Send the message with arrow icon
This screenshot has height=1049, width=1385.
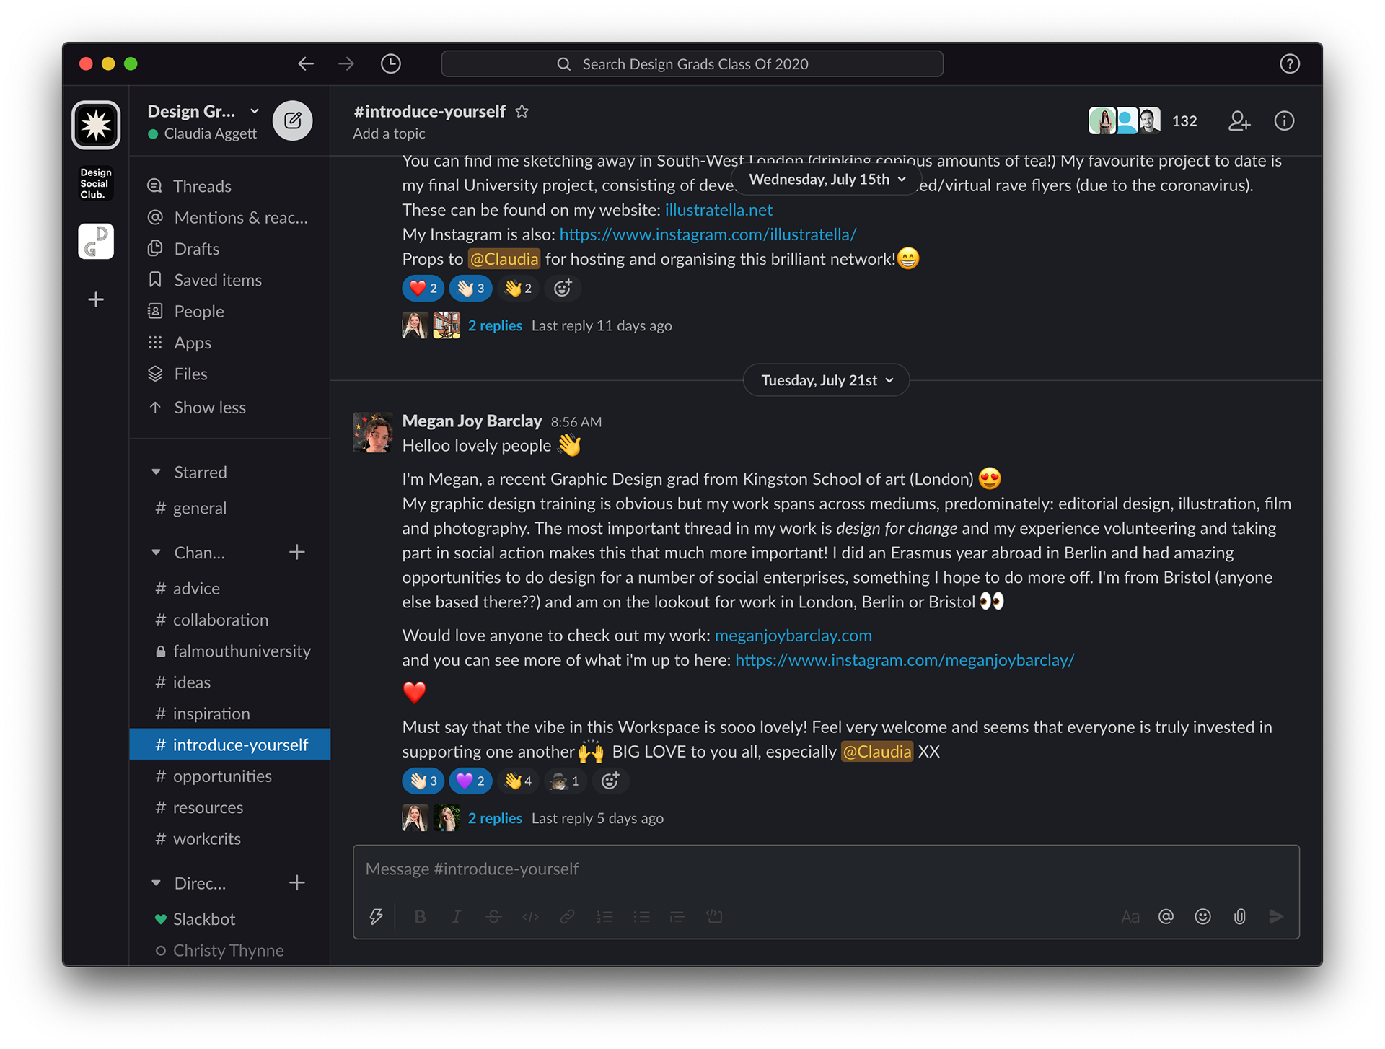point(1276,916)
